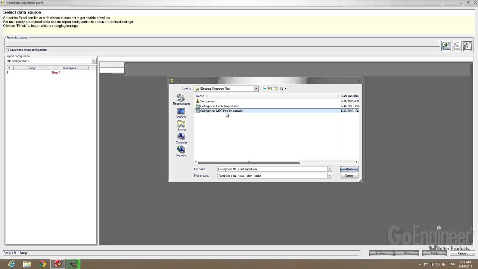
Task: Click the database data source icon
Action: [x=468, y=46]
